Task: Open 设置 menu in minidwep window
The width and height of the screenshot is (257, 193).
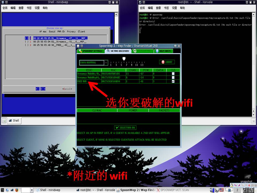Action: 37,8
